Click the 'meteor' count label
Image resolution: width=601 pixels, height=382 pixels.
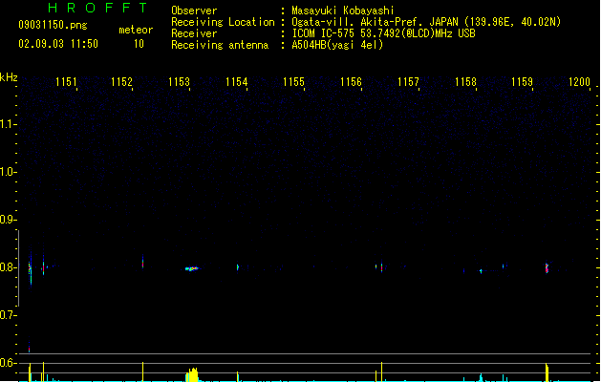pos(136,30)
